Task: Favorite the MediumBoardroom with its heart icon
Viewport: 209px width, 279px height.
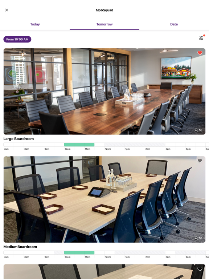Action: coord(200,161)
